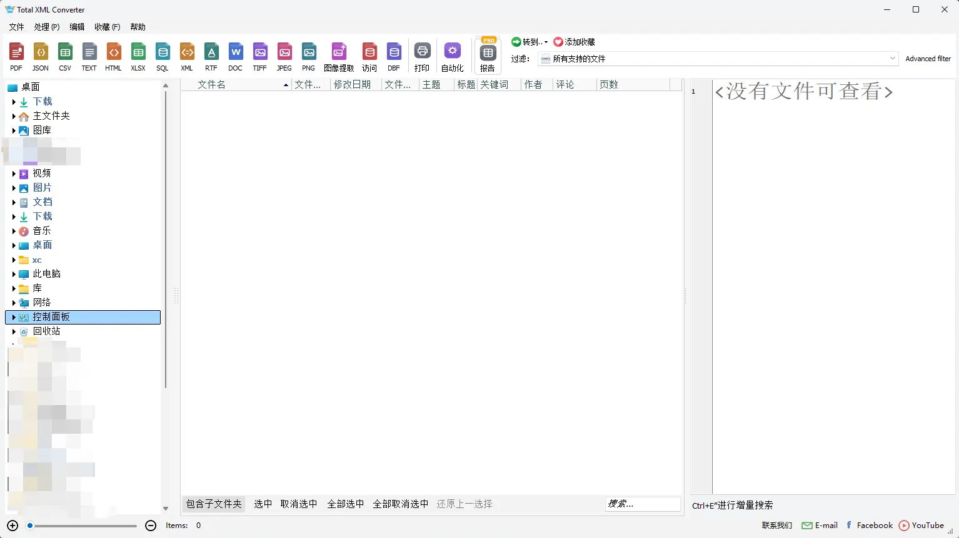Click the SQL conversion icon

[163, 57]
